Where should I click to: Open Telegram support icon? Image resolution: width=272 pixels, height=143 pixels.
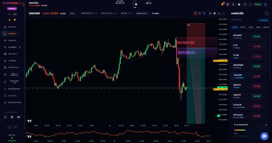coord(12,117)
